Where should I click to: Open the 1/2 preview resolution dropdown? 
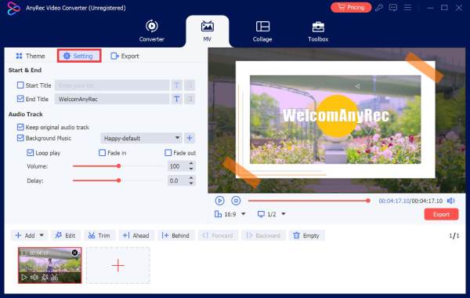pyautogui.click(x=272, y=214)
